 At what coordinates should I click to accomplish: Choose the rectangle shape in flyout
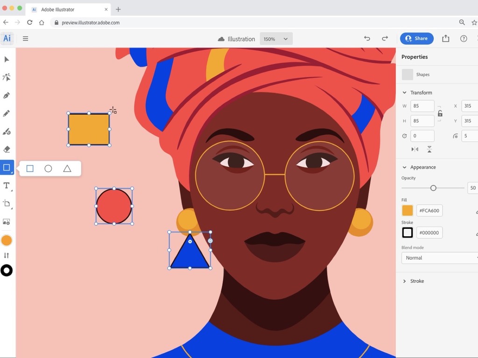click(30, 168)
